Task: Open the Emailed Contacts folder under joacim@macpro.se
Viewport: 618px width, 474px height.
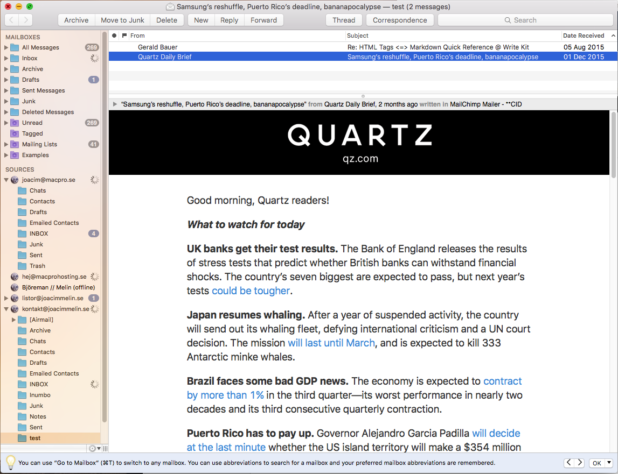Action: [x=51, y=223]
